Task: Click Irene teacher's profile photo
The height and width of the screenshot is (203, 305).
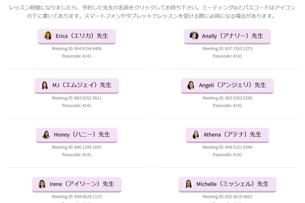Action: (42, 184)
